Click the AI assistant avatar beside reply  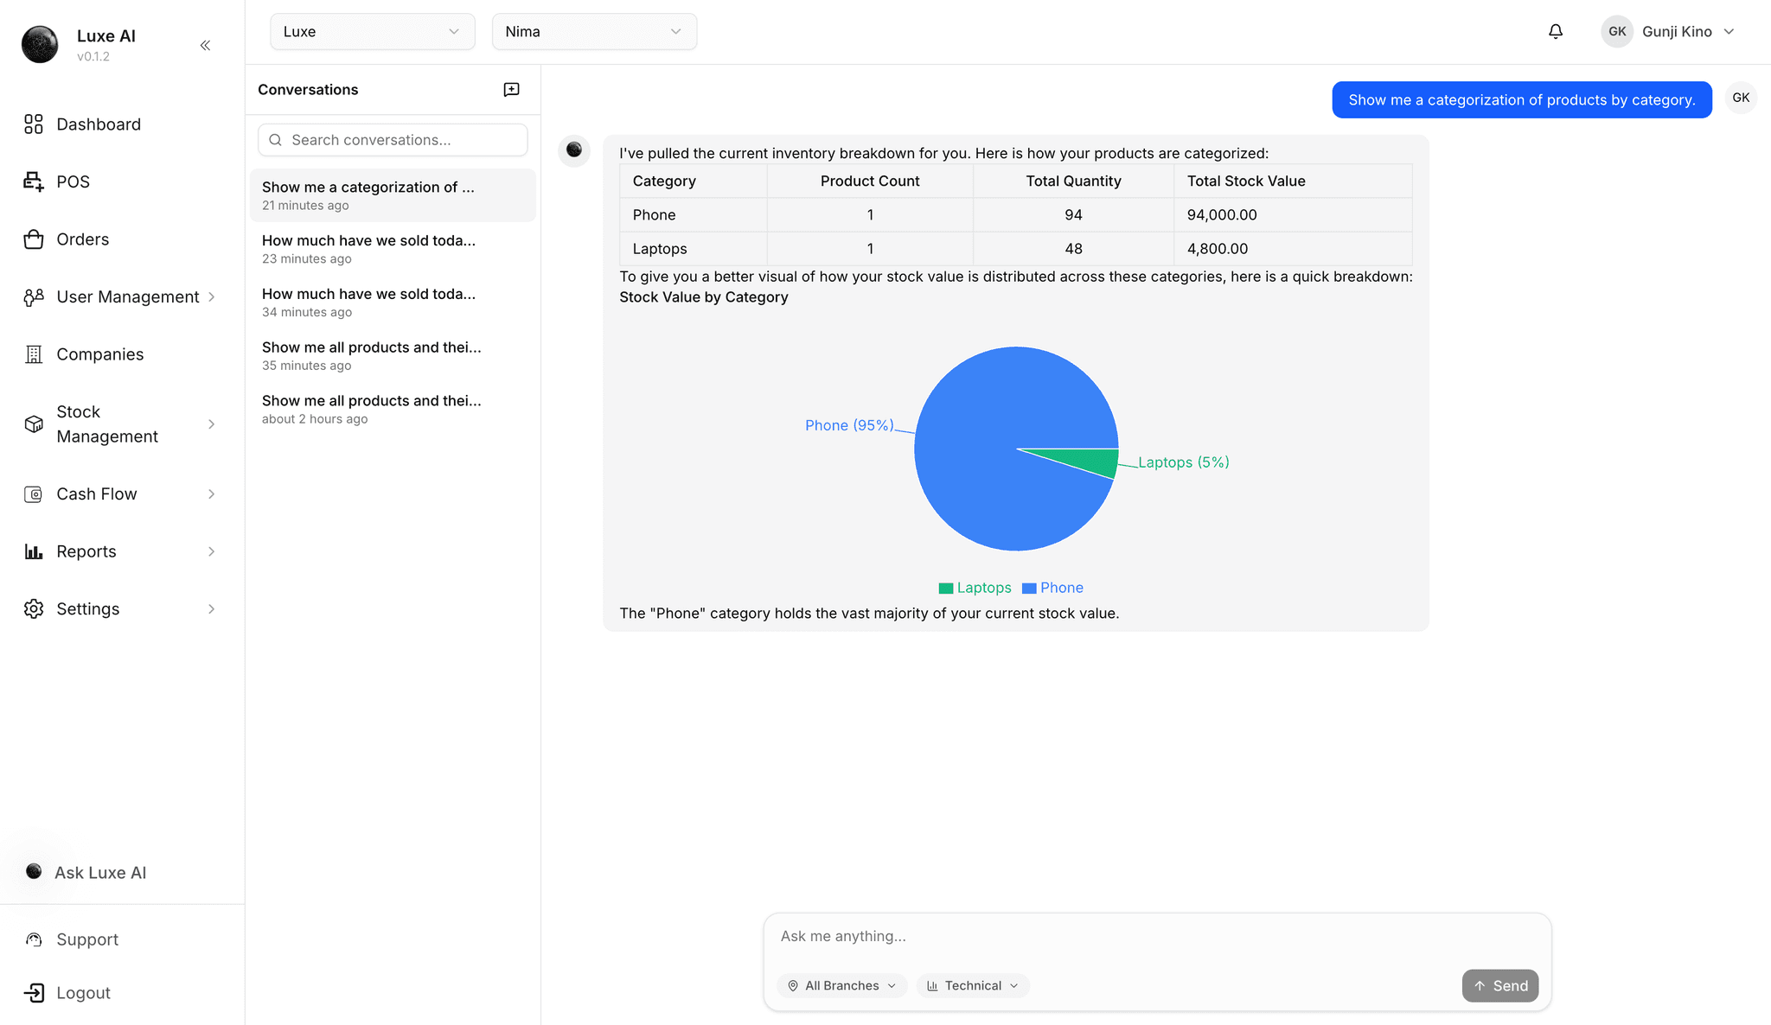coord(574,150)
